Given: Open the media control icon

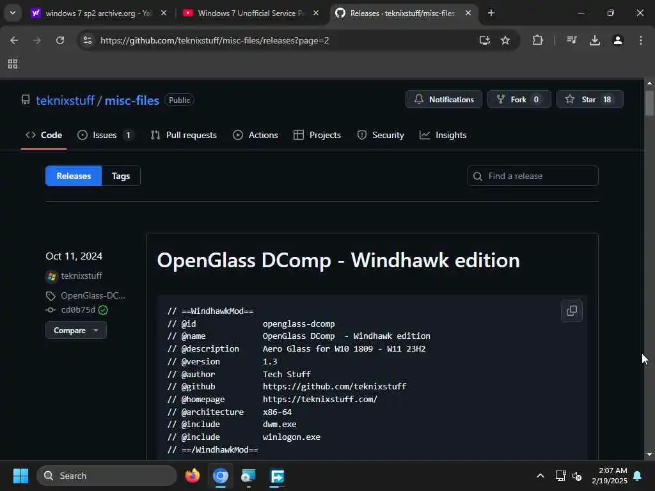Looking at the screenshot, I should pyautogui.click(x=572, y=40).
